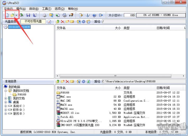
Task: Click the Open file folder icon
Action: (12, 15)
